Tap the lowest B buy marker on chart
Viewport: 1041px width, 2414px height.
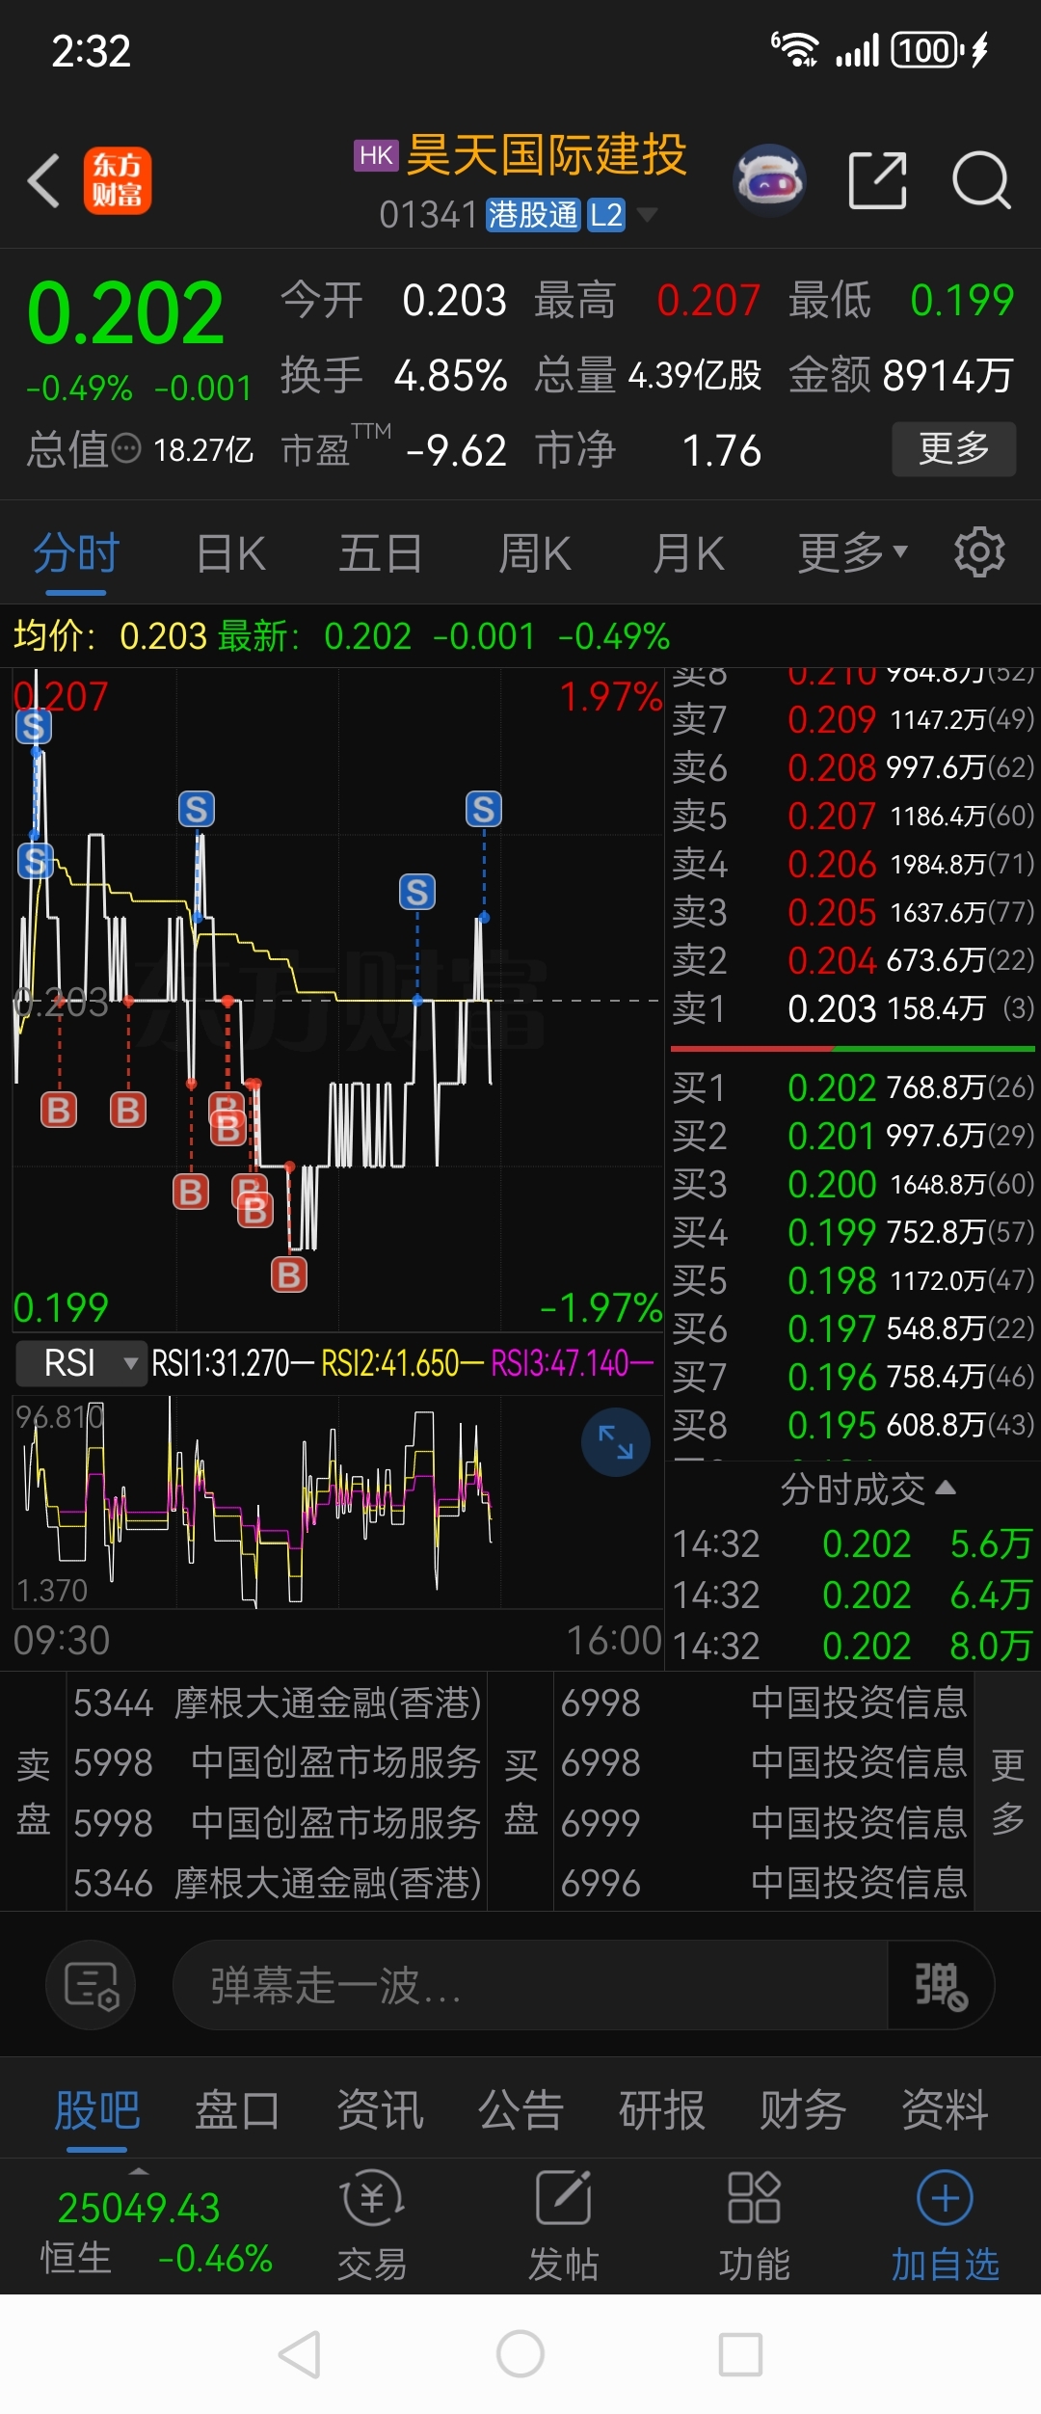pyautogui.click(x=288, y=1274)
